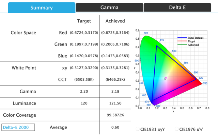Click the Target column header
218x135 pixels.
(x=84, y=21)
